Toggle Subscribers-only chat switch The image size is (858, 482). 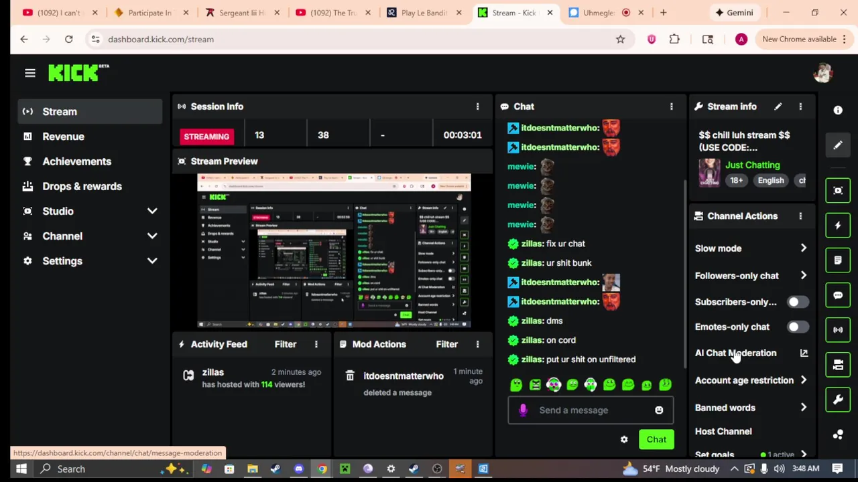[797, 302]
